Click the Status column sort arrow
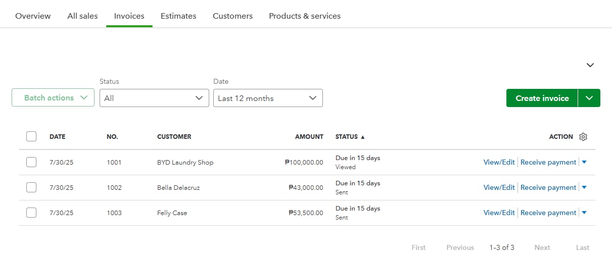This screenshot has height=256, width=612. (362, 137)
